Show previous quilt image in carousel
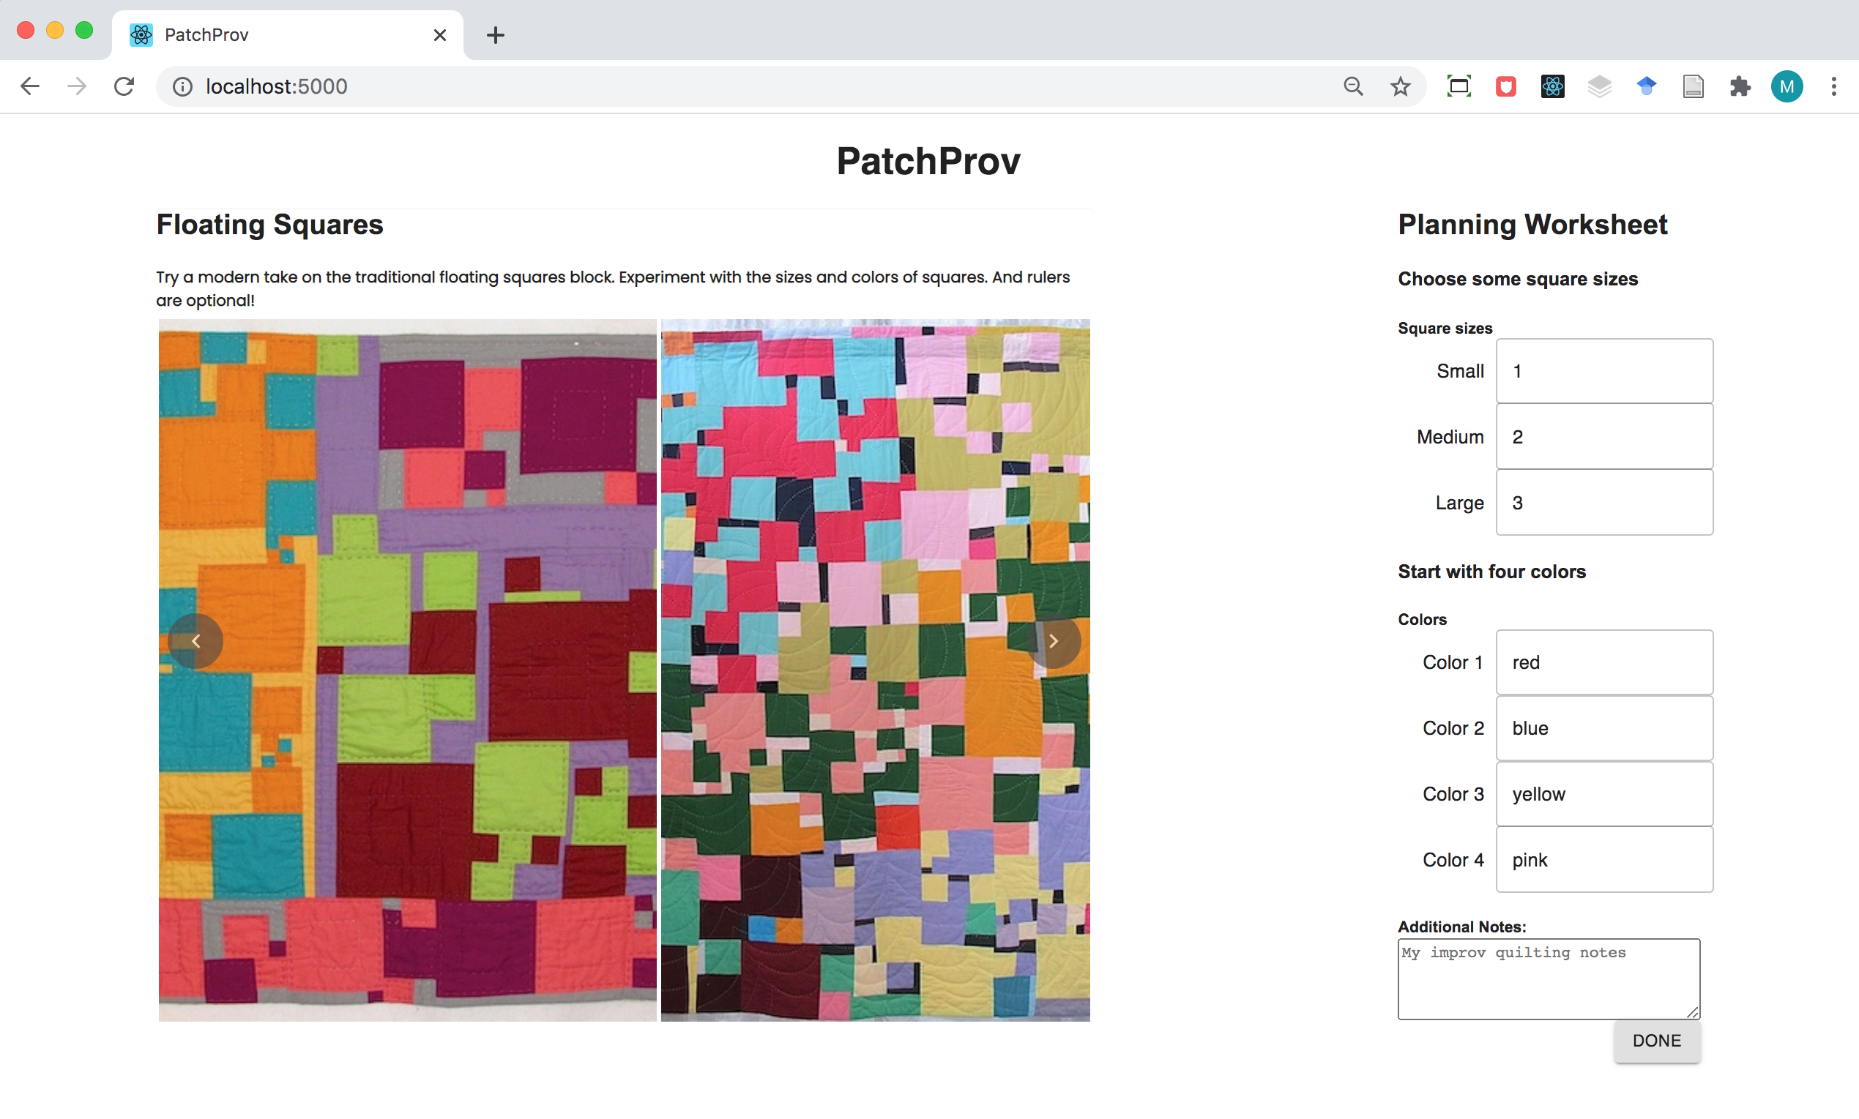The image size is (1859, 1119). click(195, 641)
